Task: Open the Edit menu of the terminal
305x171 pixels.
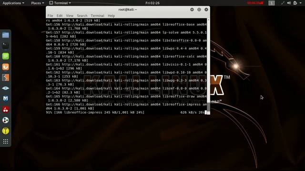Action: [x=60, y=16]
